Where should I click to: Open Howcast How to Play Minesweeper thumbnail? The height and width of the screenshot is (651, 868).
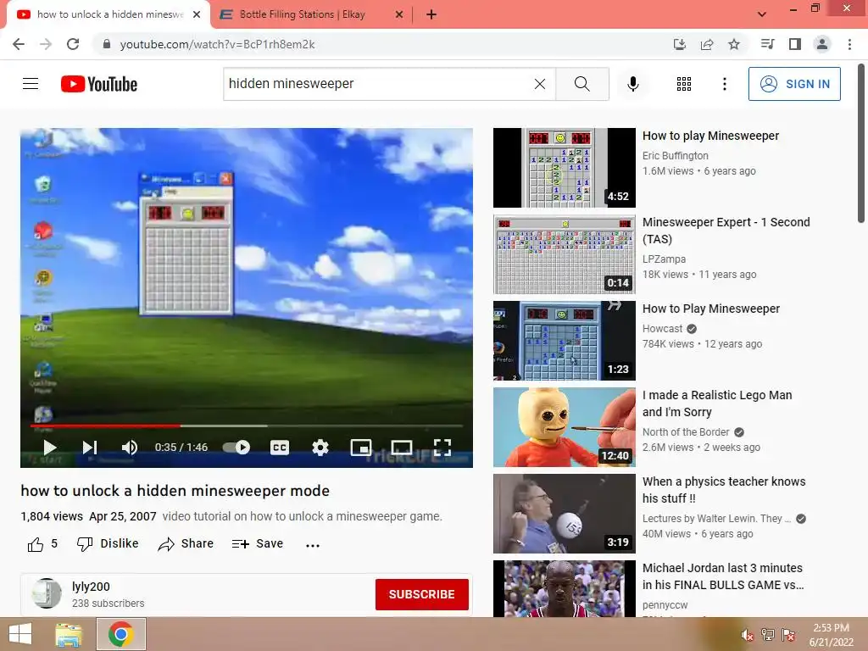[564, 341]
